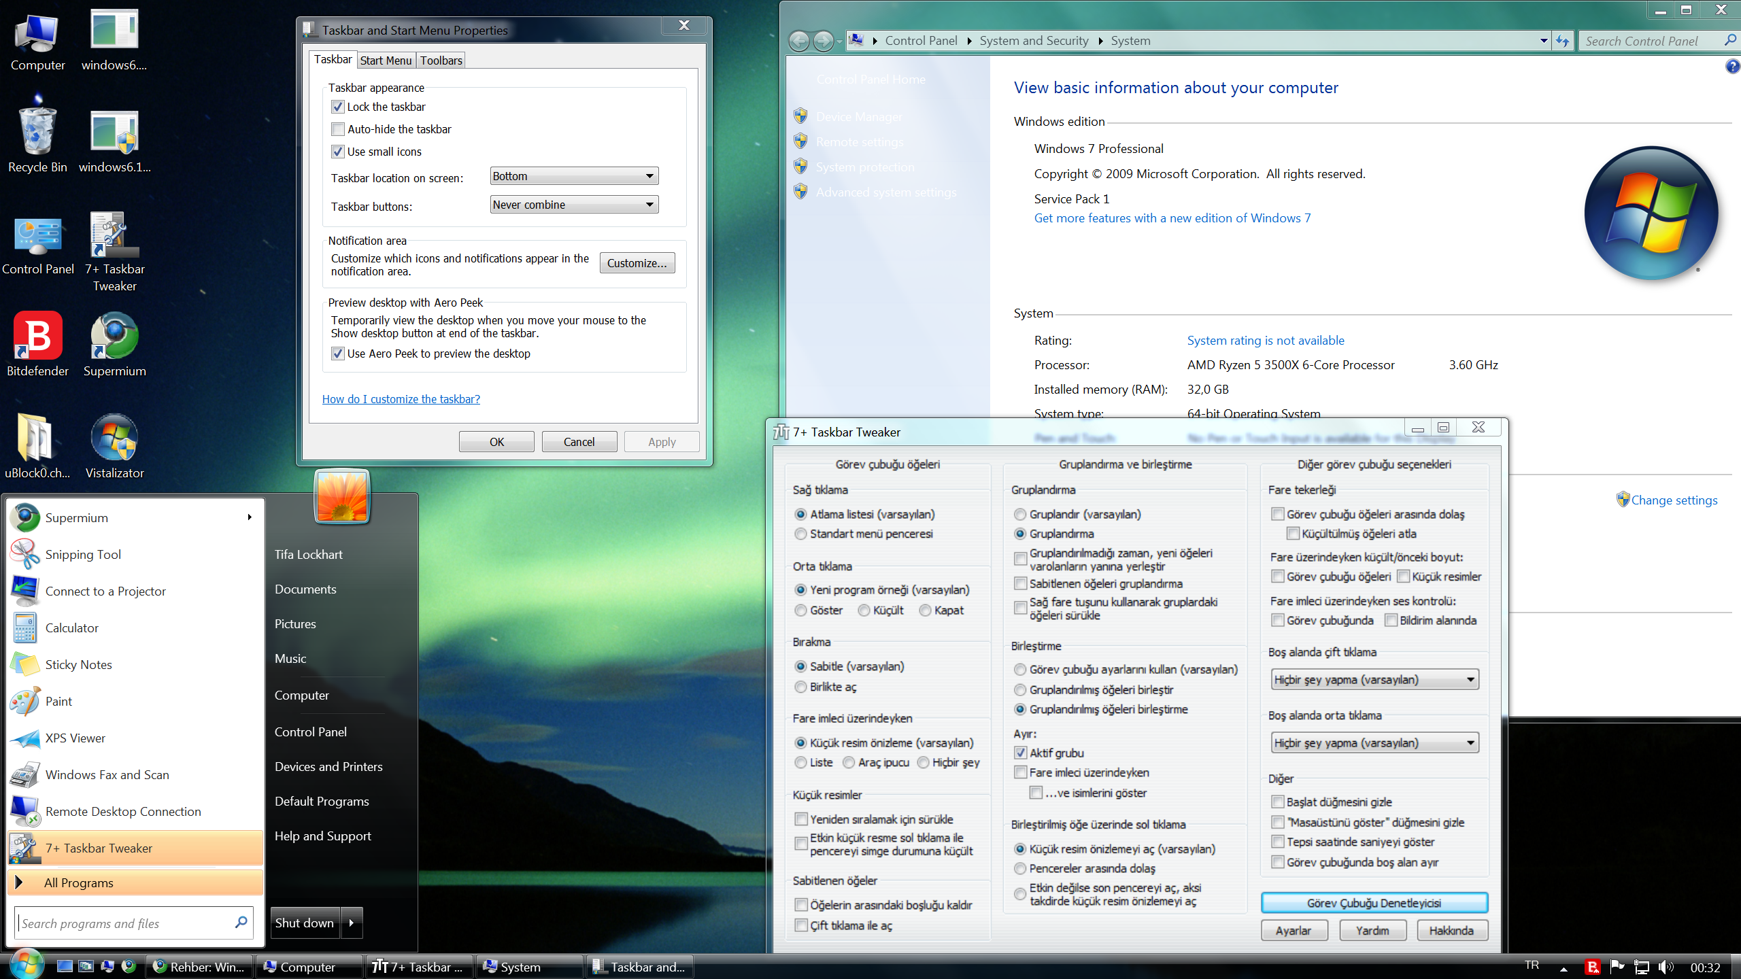Uncheck Use small icons
Image resolution: width=1741 pixels, height=979 pixels.
(x=338, y=152)
